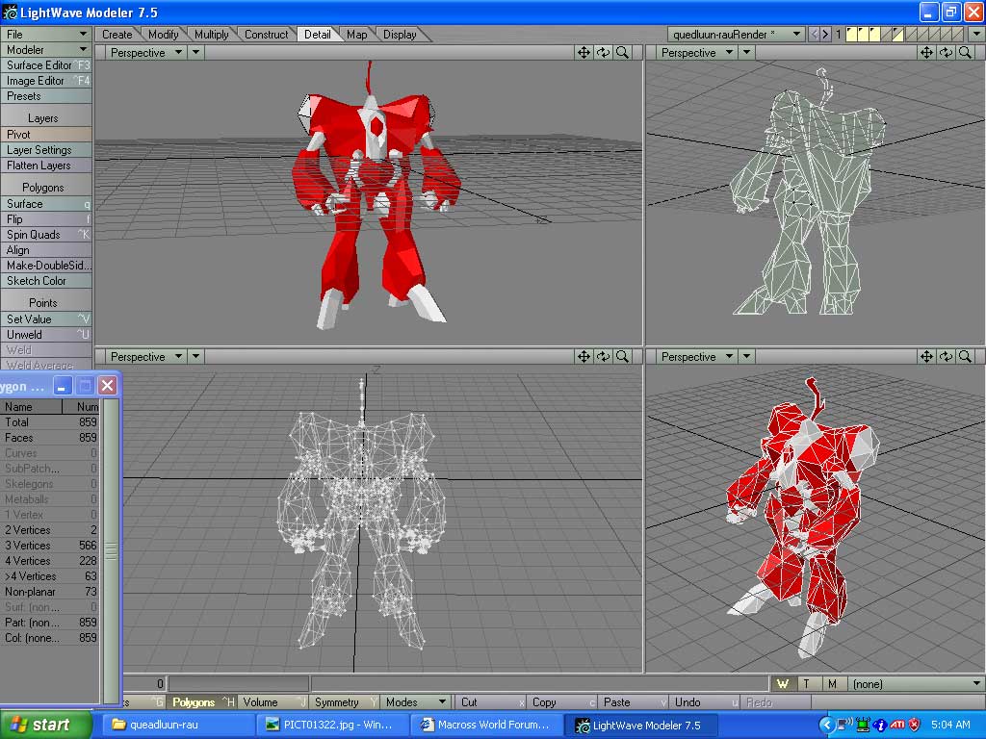The height and width of the screenshot is (739, 986).
Task: Click the rotate icon of the upper-left viewport
Action: pos(603,53)
